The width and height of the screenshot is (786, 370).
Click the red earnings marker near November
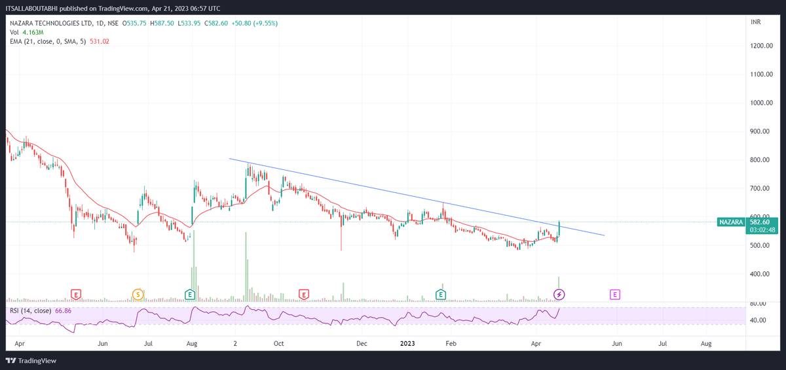303,294
